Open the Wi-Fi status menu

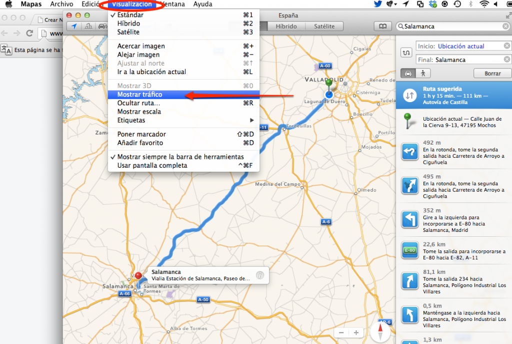(484, 4)
